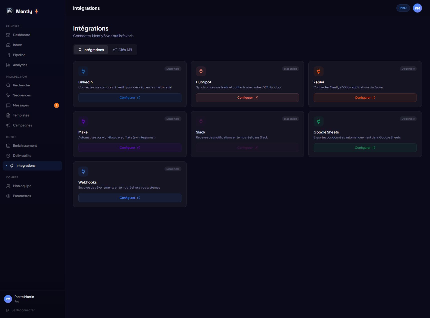Viewport: 430px width, 318px height.
Task: Open Mon equipe page
Action: click(x=32, y=186)
